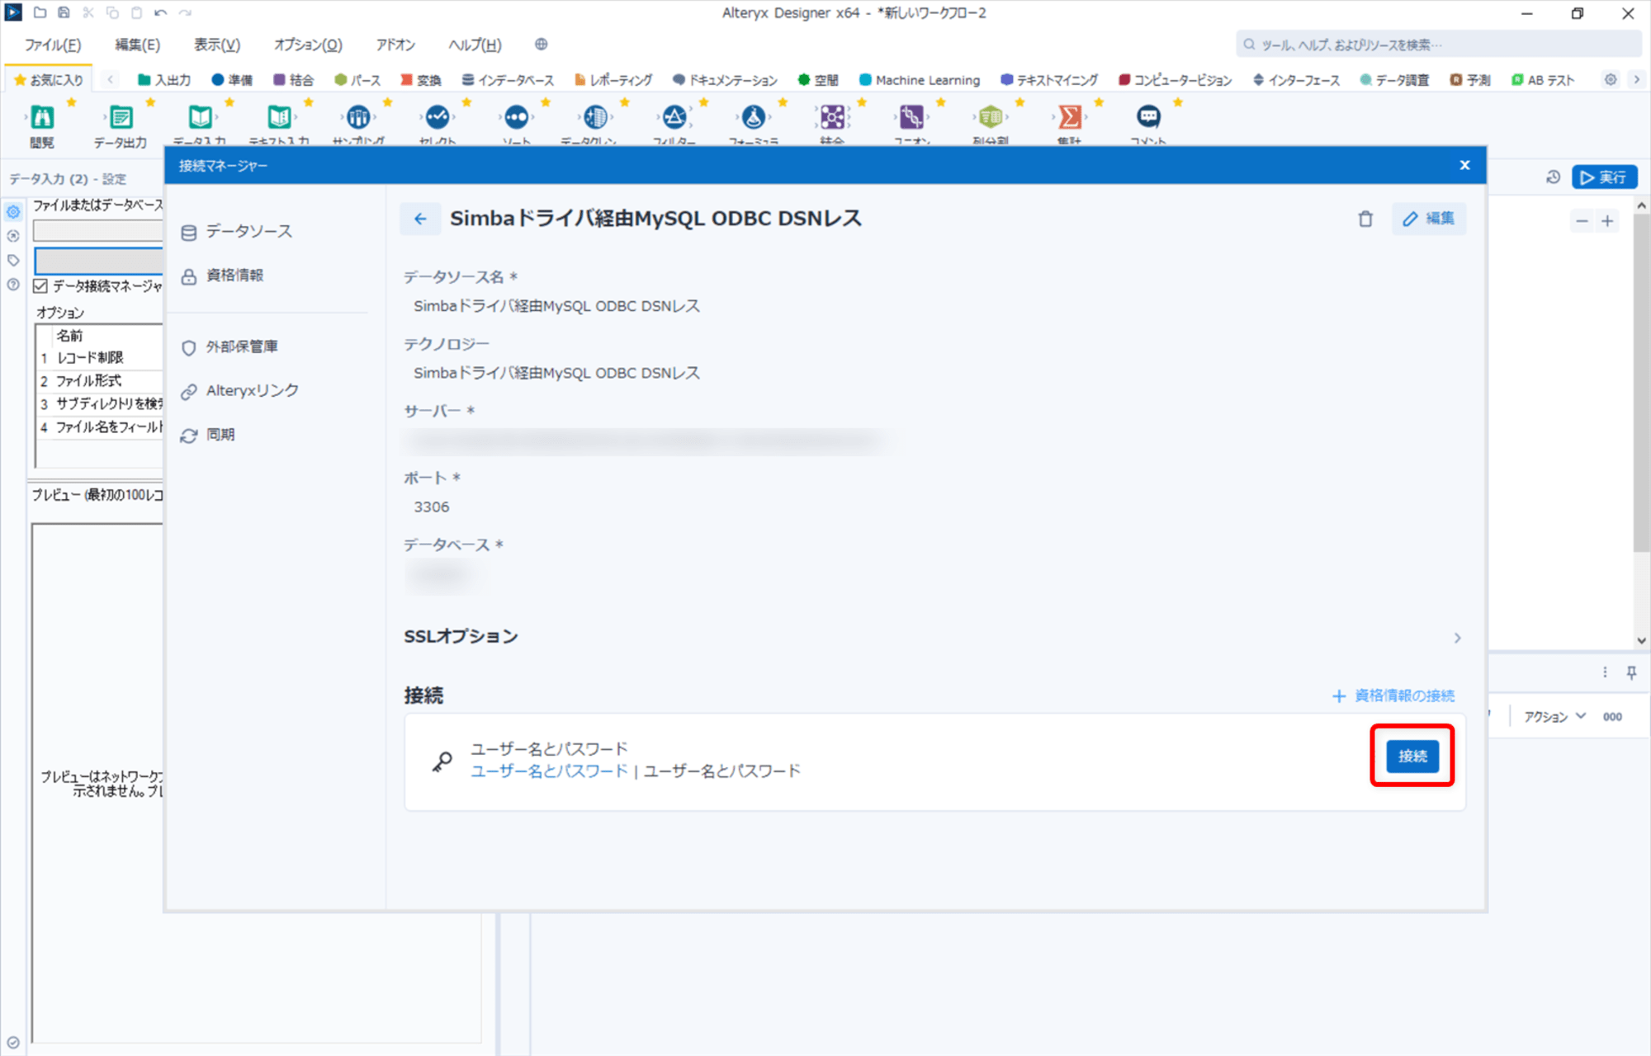1651x1056 pixels.
Task: Click the global search field
Action: pos(1438,45)
